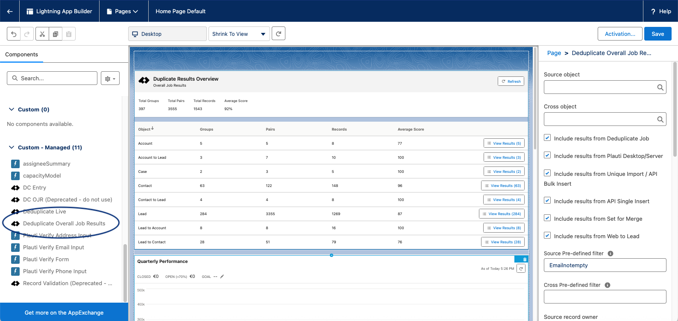The image size is (678, 321).
Task: Click the components Search field
Action: 52,78
